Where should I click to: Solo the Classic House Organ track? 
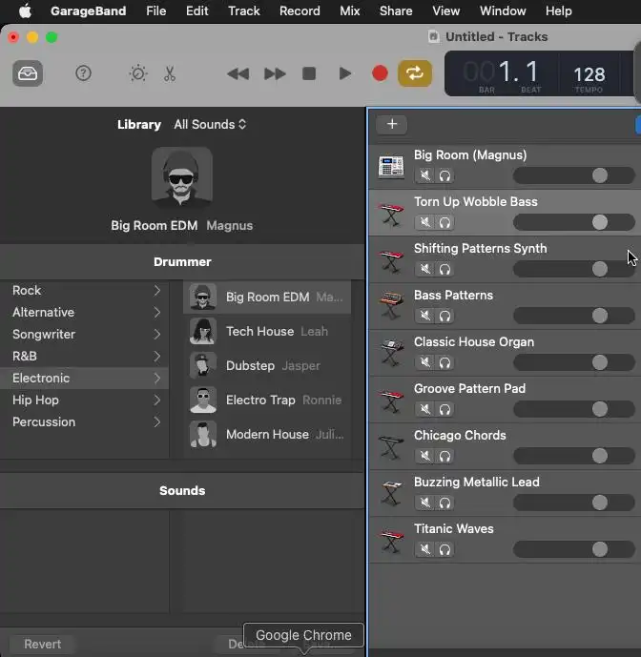[445, 362]
